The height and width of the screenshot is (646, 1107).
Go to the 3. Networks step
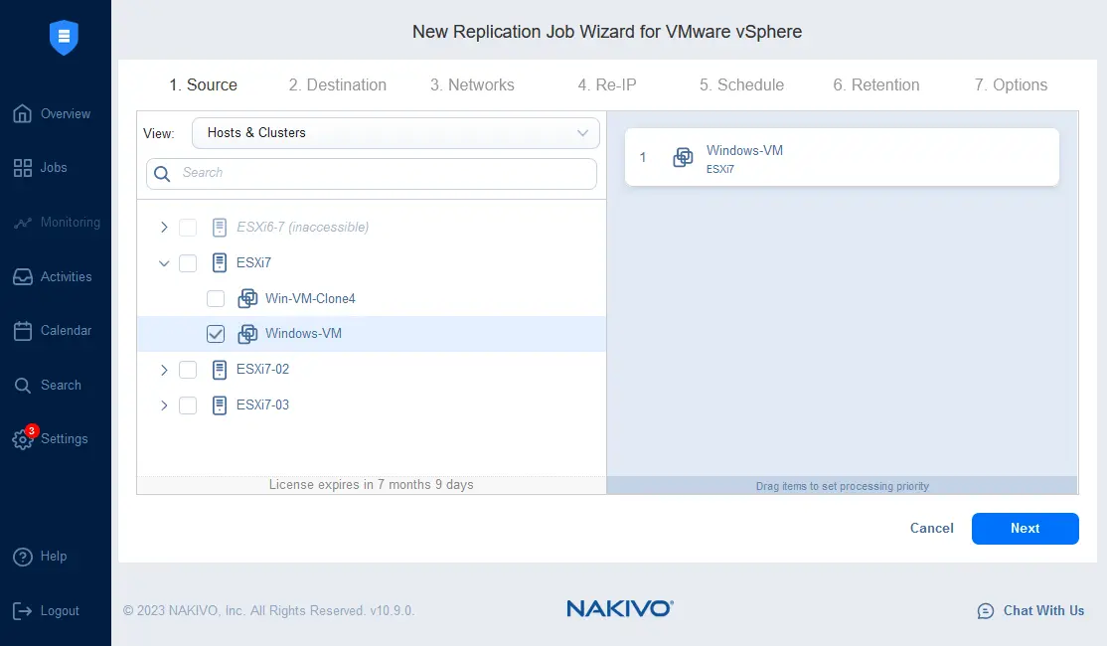(x=472, y=84)
